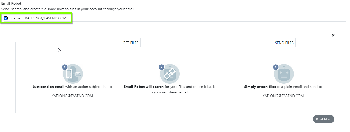Click the Read More button
This screenshot has width=350, height=132.
click(x=323, y=119)
